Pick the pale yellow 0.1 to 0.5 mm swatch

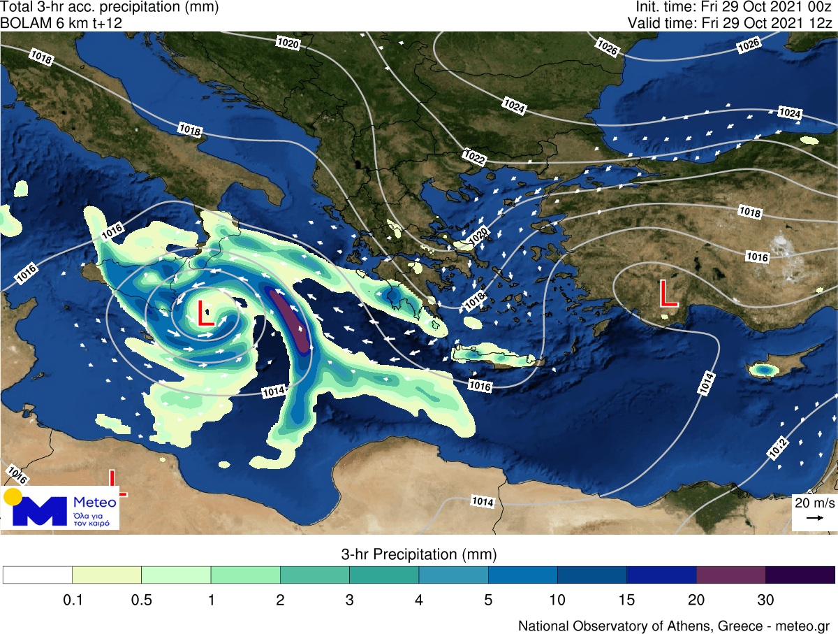107,575
